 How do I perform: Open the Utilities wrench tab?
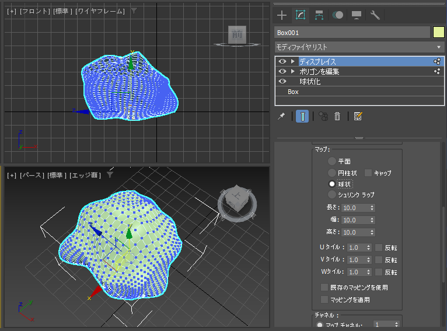pyautogui.click(x=375, y=15)
